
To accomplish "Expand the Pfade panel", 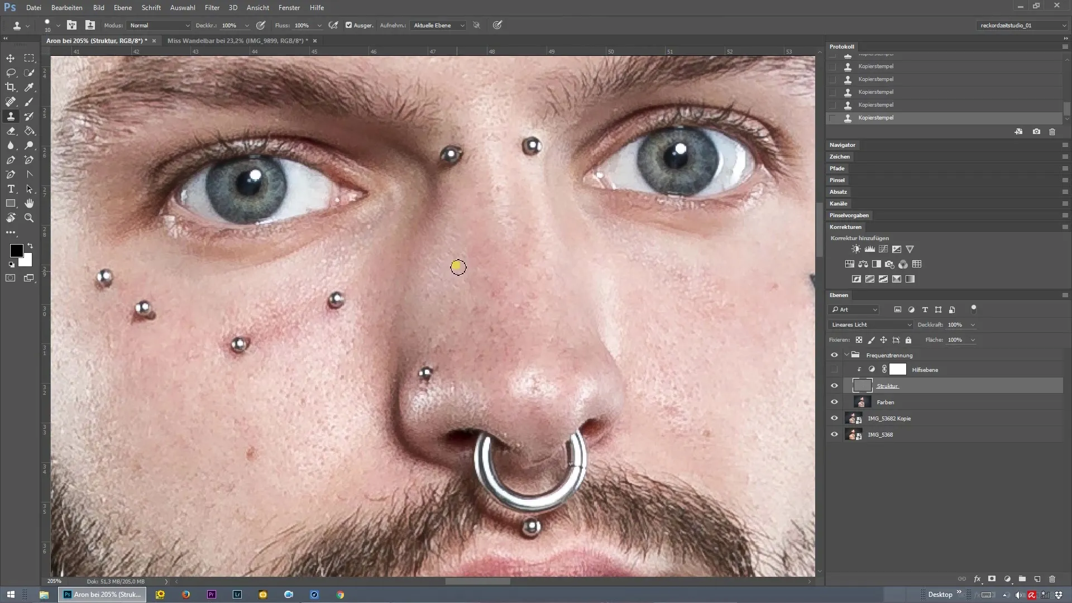I will [837, 168].
